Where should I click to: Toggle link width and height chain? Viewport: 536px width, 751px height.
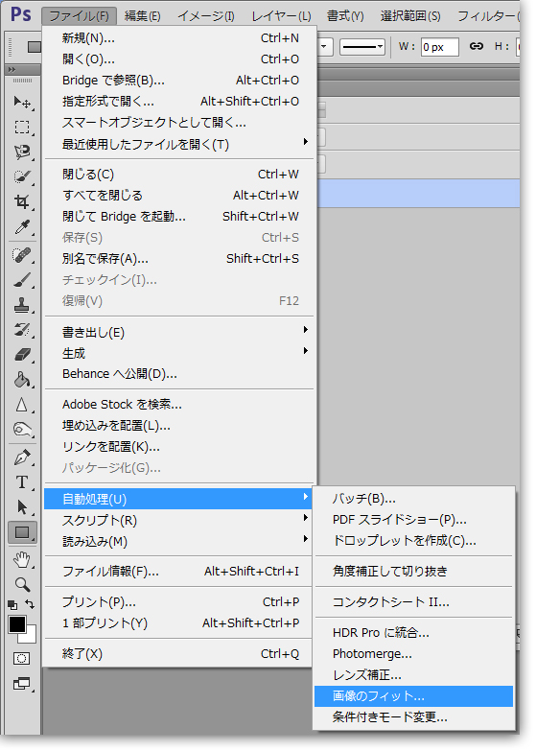(476, 46)
